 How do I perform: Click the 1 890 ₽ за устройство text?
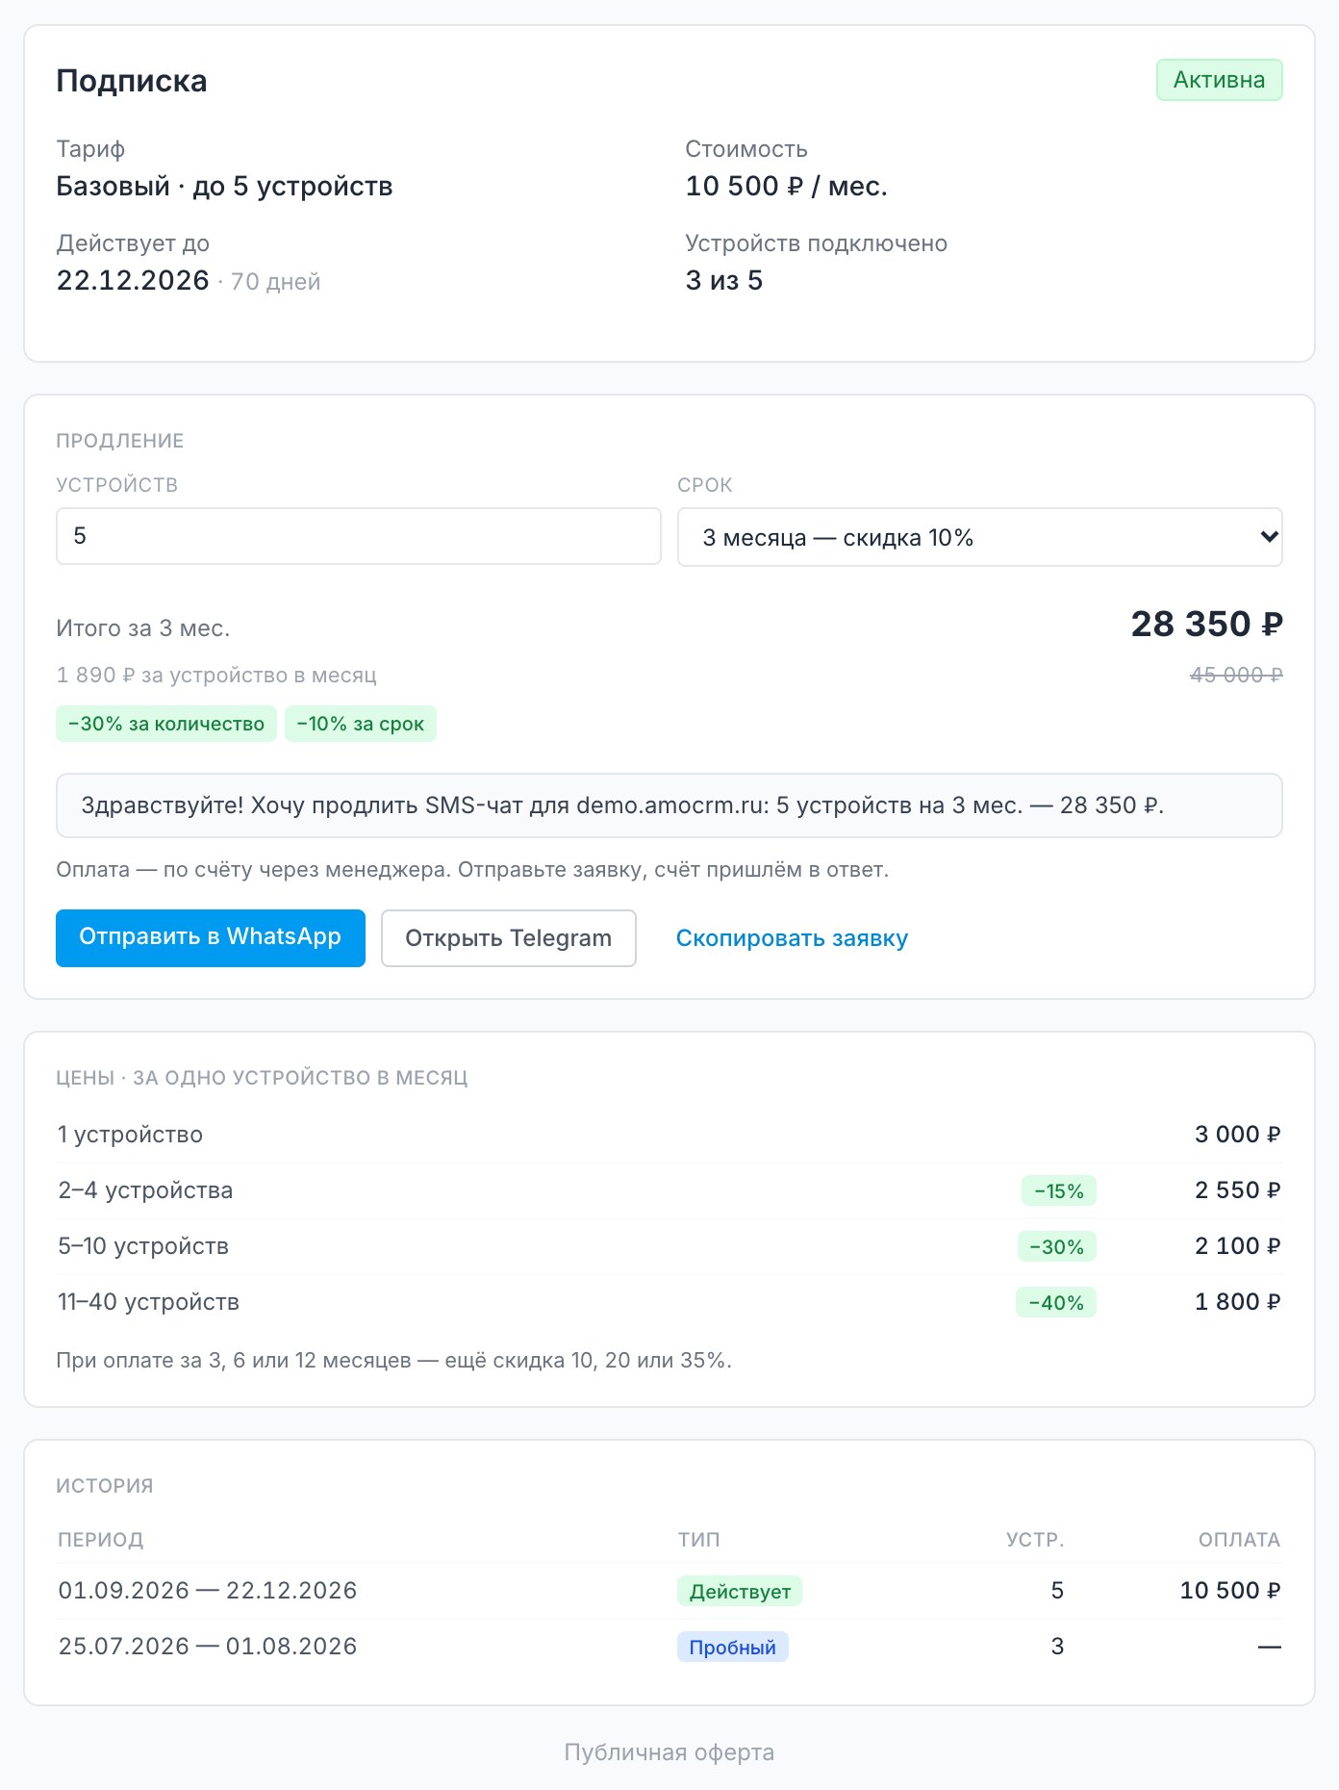(216, 675)
